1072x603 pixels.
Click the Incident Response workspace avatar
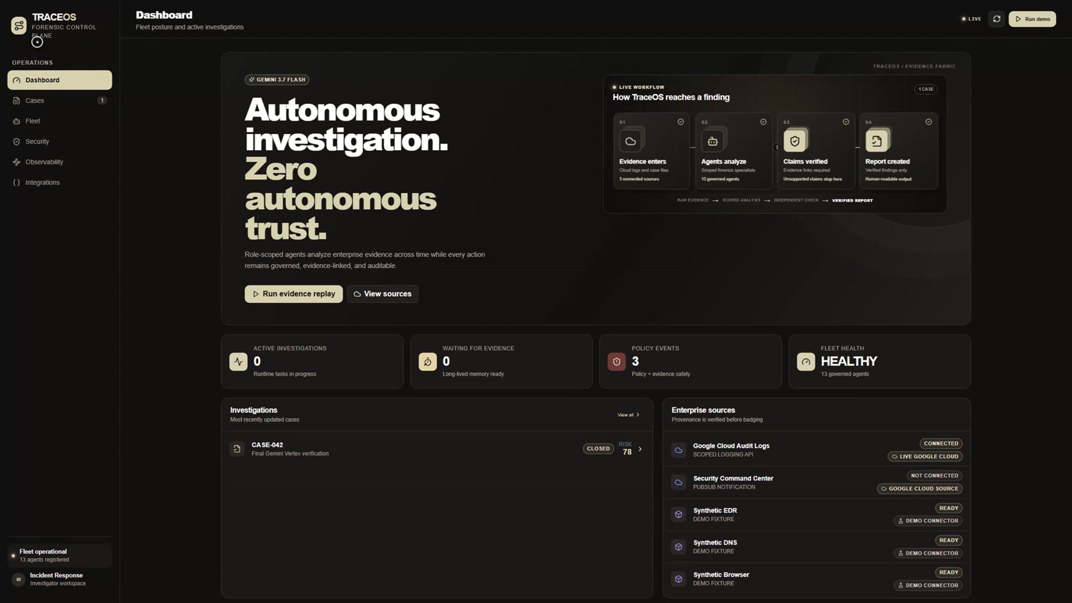(x=19, y=580)
